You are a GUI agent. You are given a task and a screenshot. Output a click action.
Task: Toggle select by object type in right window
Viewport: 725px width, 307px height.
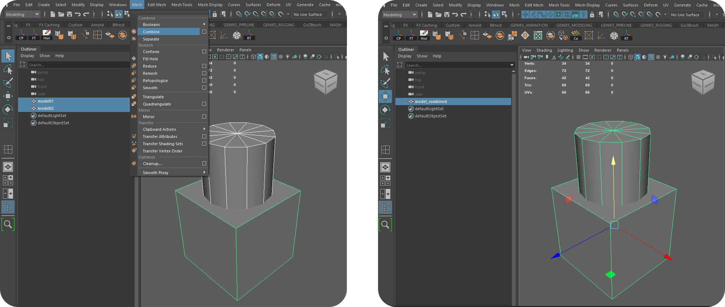[x=496, y=14]
